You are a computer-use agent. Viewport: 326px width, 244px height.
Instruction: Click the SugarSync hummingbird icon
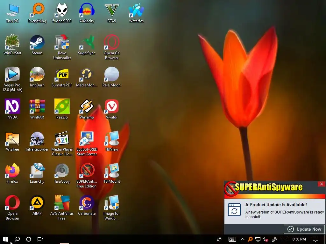87,44
